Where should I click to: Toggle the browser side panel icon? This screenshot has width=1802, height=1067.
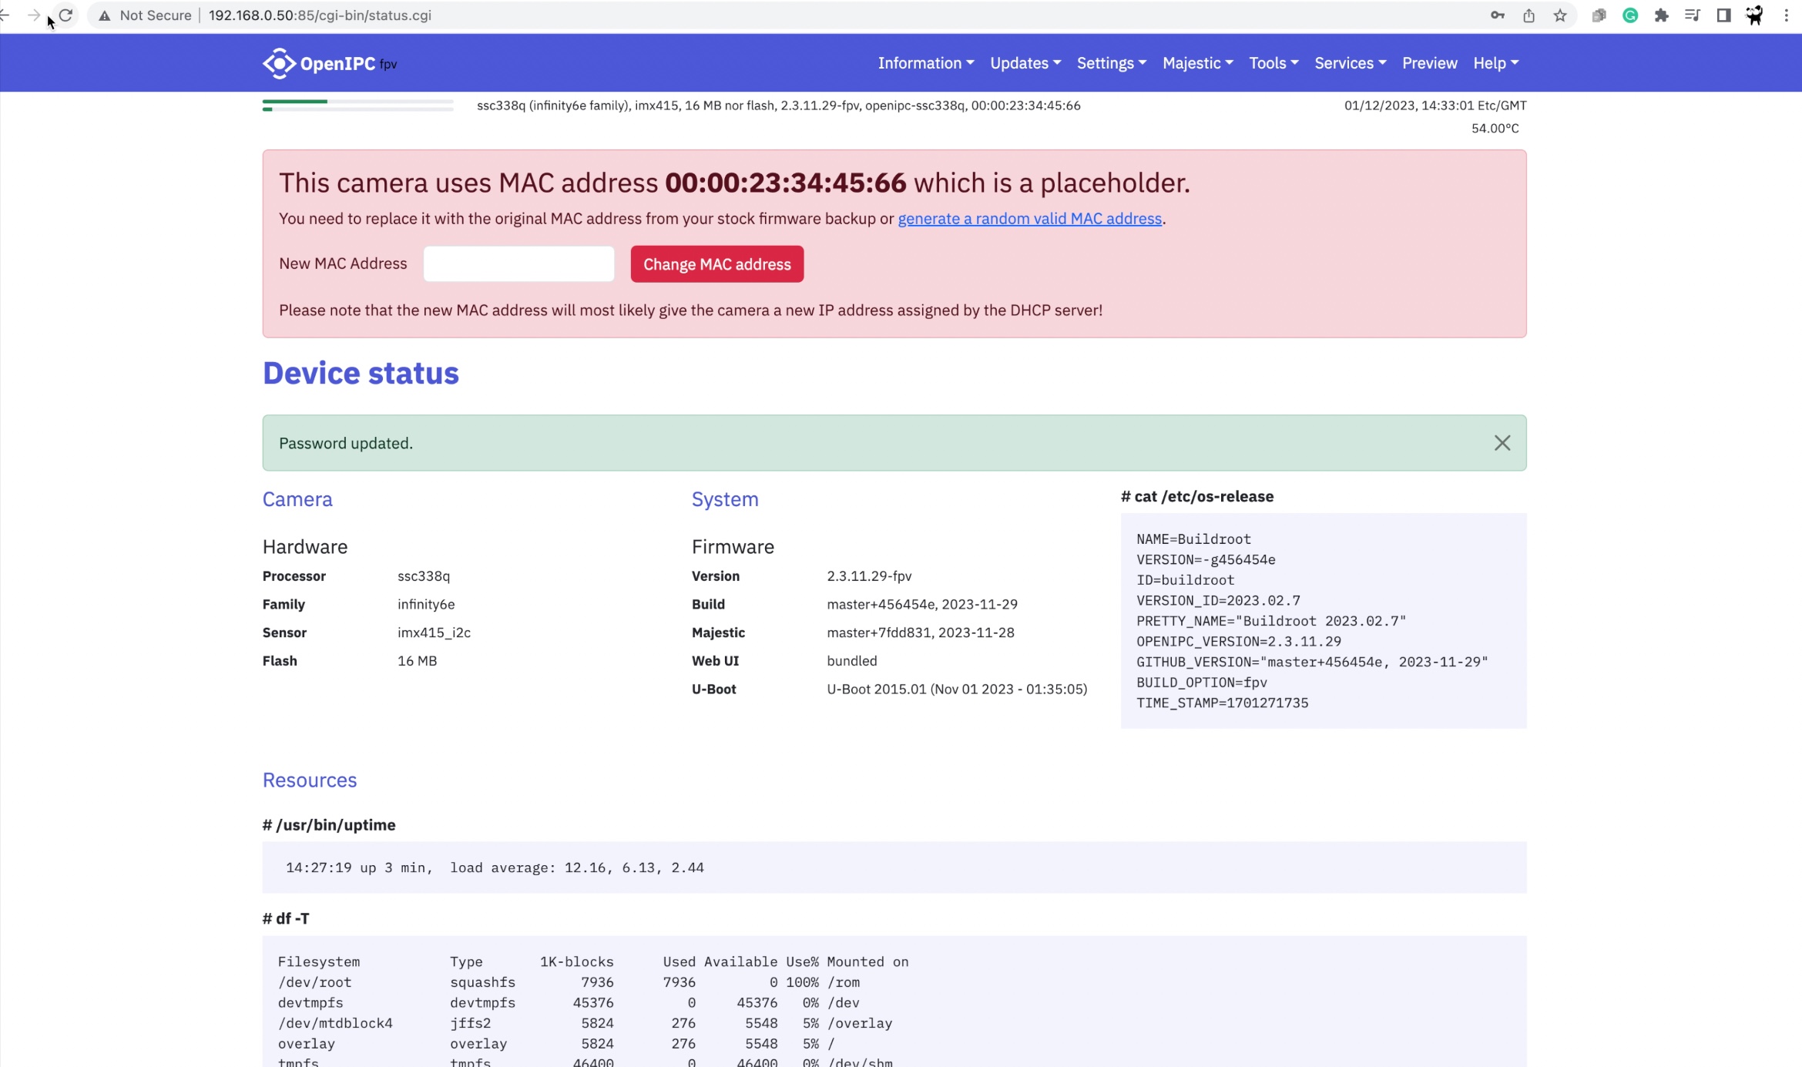coord(1723,15)
